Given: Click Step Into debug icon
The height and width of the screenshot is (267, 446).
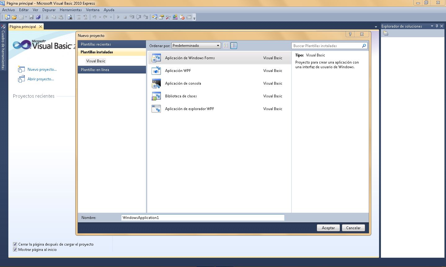Looking at the screenshot, I should pos(132,17).
